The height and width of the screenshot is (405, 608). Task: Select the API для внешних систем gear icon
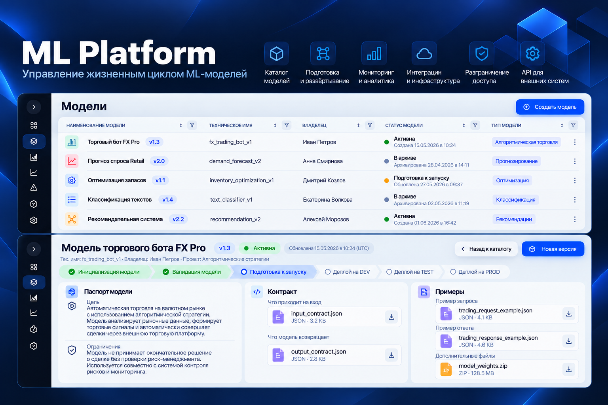point(532,54)
